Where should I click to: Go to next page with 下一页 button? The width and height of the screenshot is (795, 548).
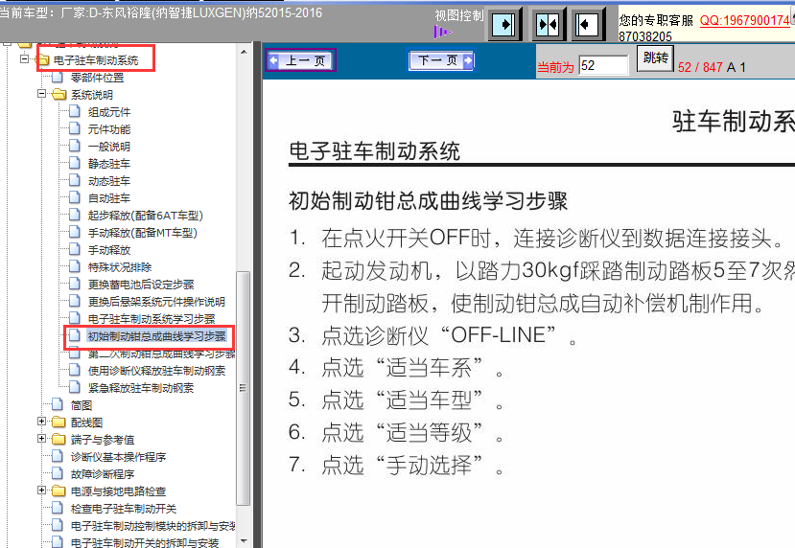coord(440,60)
